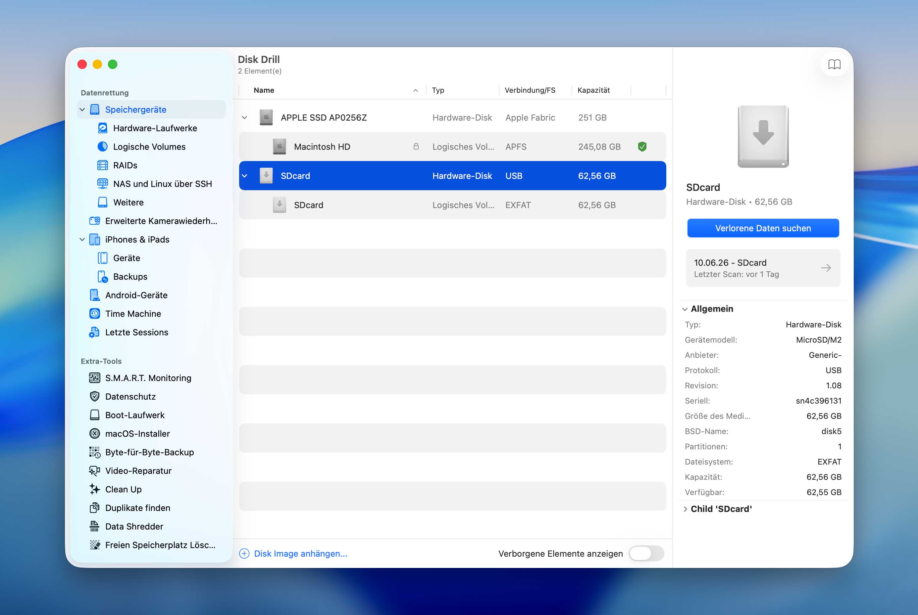918x615 pixels.
Task: Click the Datenschutz shield icon
Action: [x=95, y=397]
